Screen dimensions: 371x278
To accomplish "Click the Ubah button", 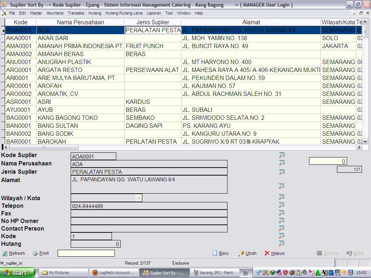I will (x=247, y=253).
